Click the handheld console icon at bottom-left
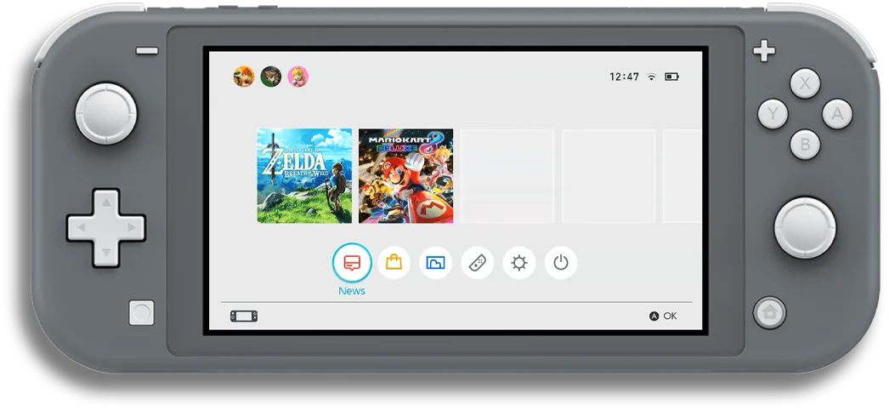This screenshot has width=889, height=410. (244, 316)
